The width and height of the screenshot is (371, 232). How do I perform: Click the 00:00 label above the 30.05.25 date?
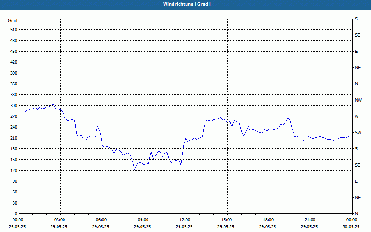click(x=351, y=220)
